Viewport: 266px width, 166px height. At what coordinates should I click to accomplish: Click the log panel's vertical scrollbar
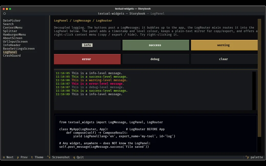click(254, 91)
